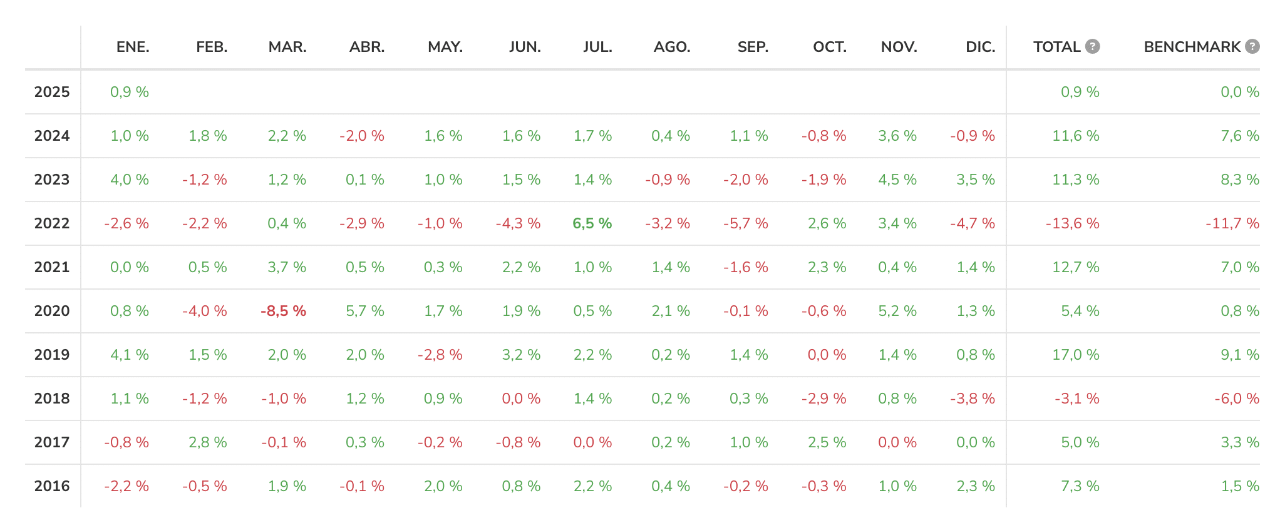Screen dimensions: 1280x513
Task: Select the 2019 year row label
Action: coord(52,355)
